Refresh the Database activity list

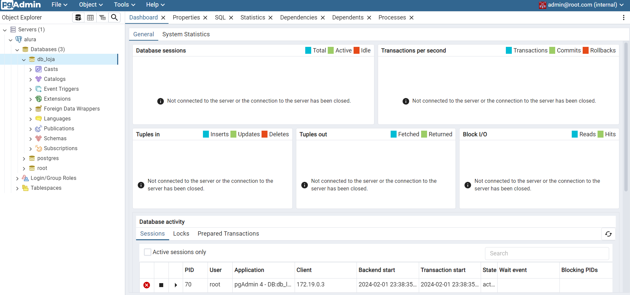pos(608,234)
